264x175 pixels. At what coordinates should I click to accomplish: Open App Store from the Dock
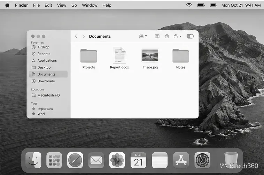[x=181, y=160]
